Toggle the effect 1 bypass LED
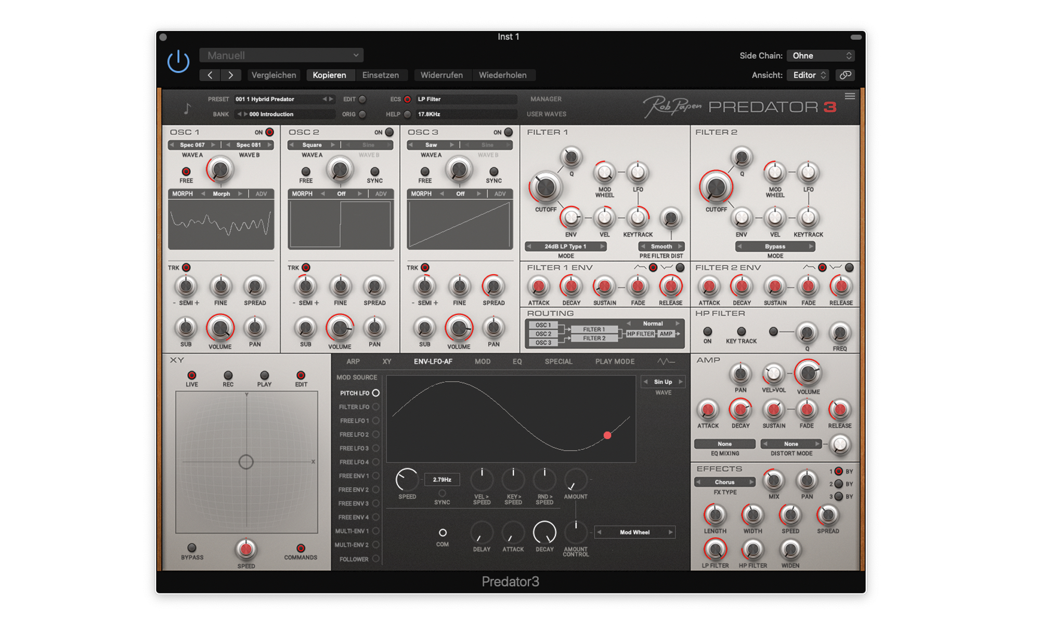 [838, 471]
